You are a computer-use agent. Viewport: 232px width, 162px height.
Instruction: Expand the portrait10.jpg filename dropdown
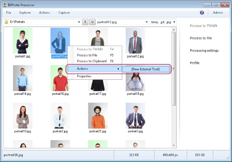point(147,22)
